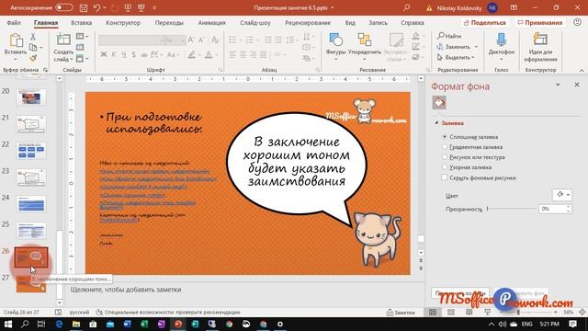Open the font size combo box
Image resolution: width=588 pixels, height=331 pixels.
coord(175,40)
